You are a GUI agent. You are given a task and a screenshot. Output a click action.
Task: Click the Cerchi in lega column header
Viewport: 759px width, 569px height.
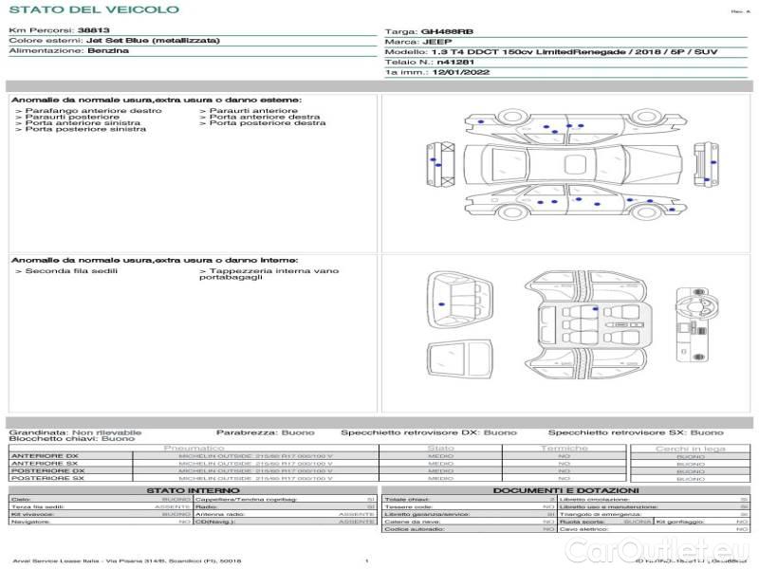click(x=691, y=449)
